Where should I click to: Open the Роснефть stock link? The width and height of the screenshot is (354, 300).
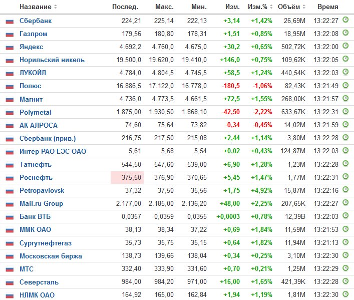point(36,178)
